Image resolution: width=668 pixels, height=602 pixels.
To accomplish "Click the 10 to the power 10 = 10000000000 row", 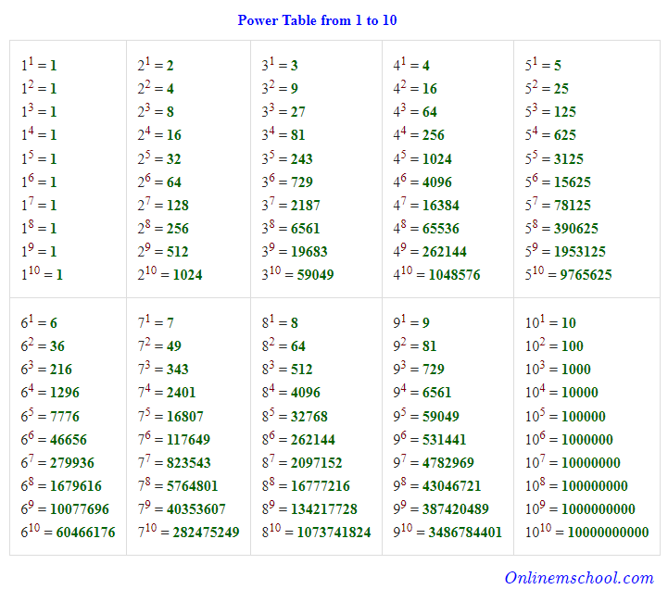I will (586, 532).
